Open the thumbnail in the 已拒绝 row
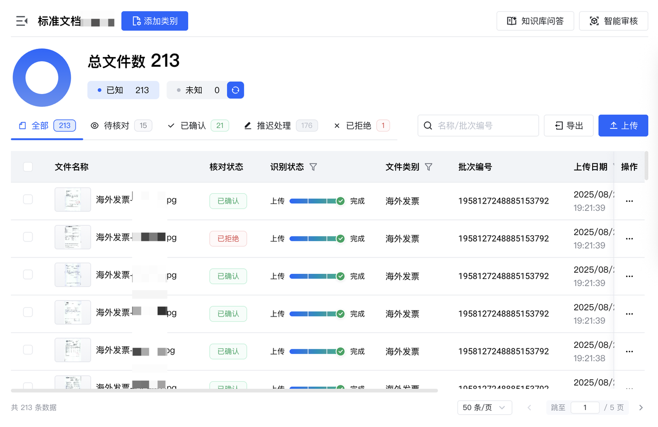This screenshot has width=658, height=427. [72, 237]
